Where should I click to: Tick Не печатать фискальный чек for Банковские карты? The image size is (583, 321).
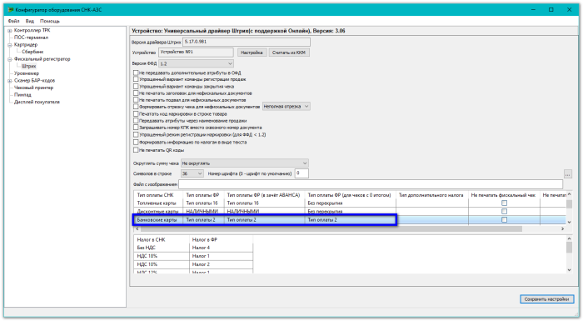click(504, 220)
